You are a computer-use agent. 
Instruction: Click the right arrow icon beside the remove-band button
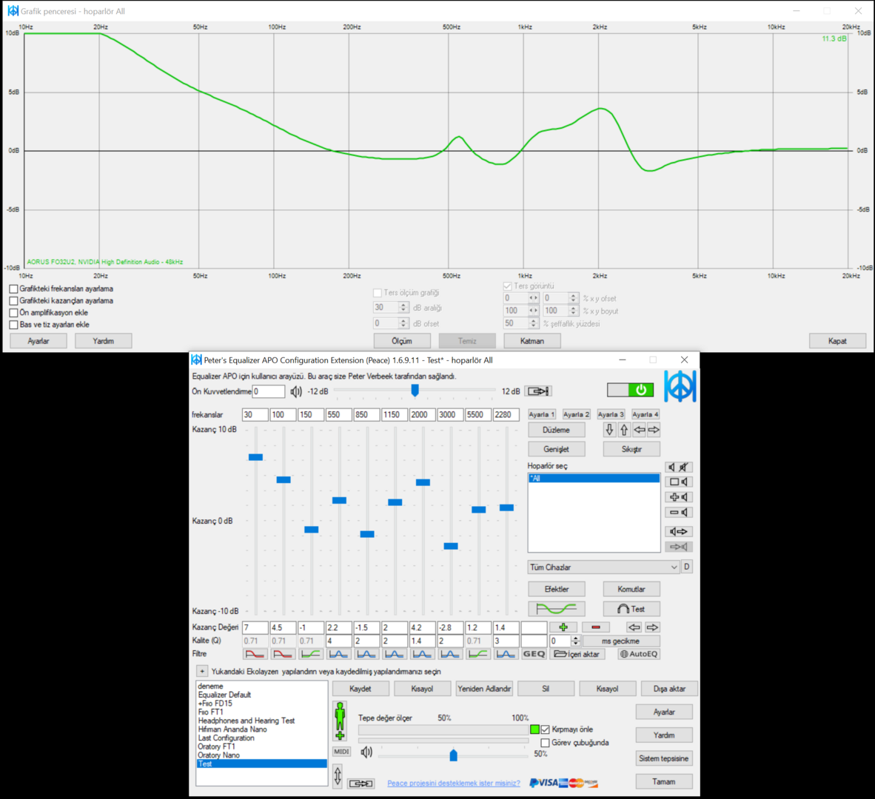(x=652, y=627)
